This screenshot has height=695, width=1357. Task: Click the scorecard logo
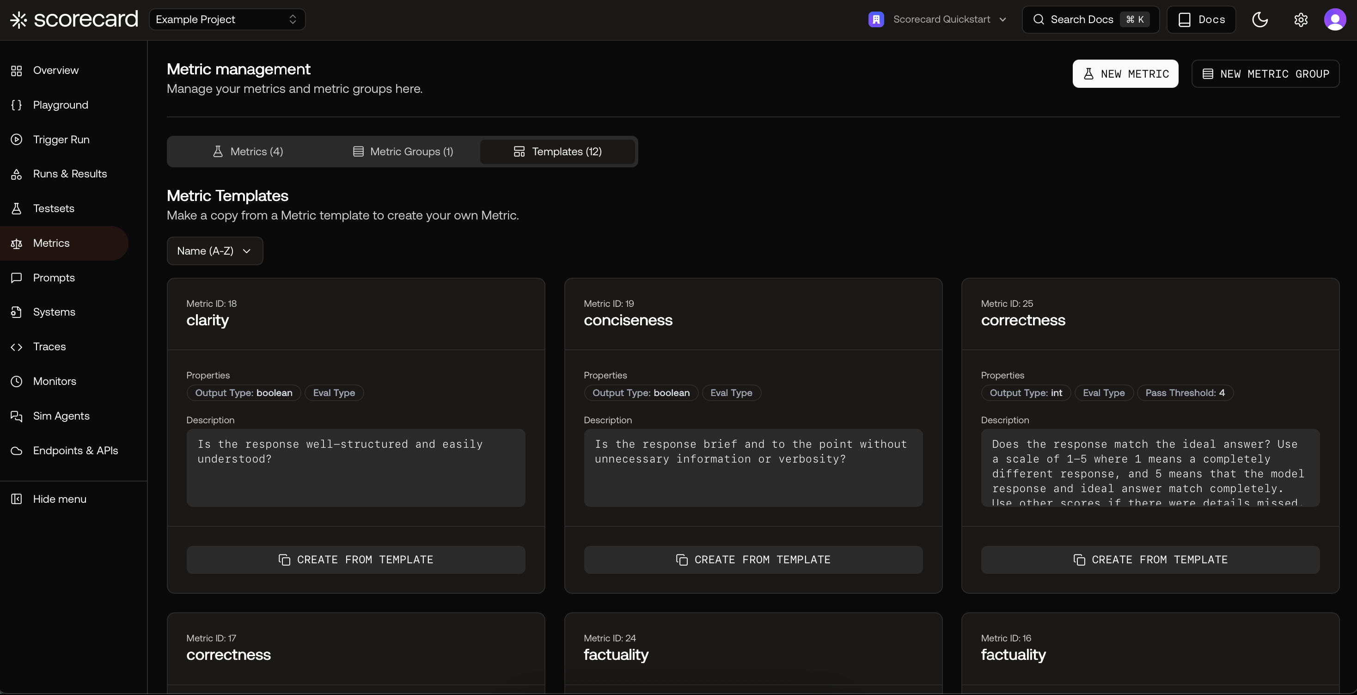(74, 19)
